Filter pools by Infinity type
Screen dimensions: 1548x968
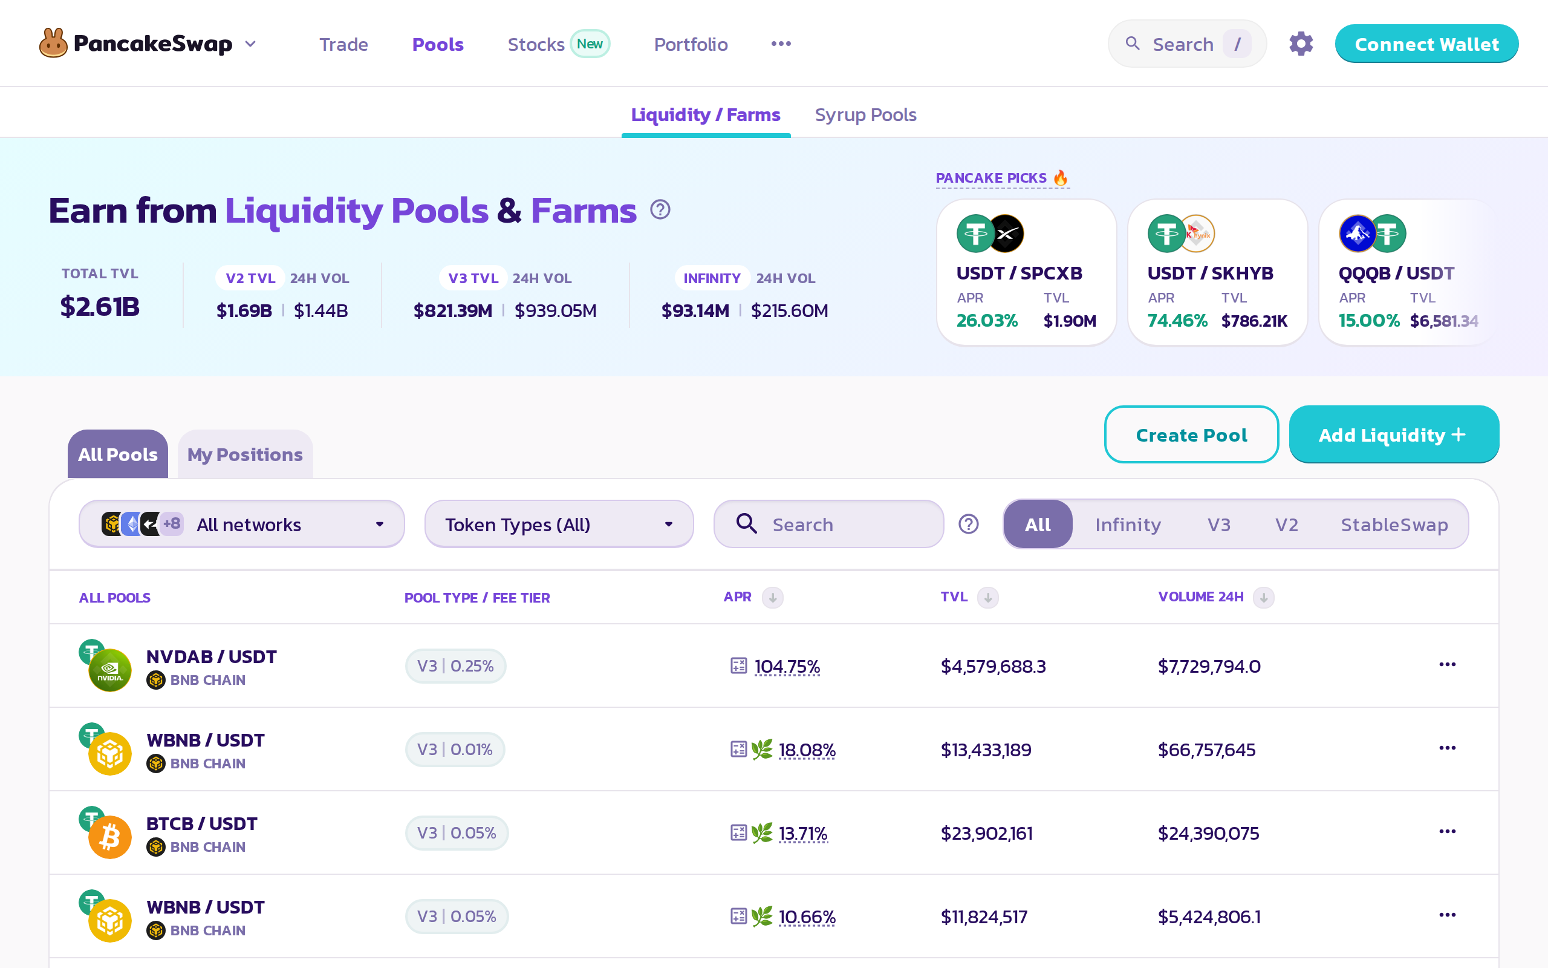pos(1128,525)
